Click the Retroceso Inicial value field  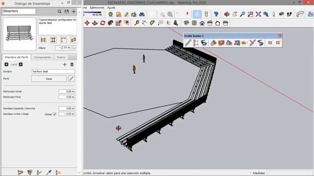click(67, 91)
